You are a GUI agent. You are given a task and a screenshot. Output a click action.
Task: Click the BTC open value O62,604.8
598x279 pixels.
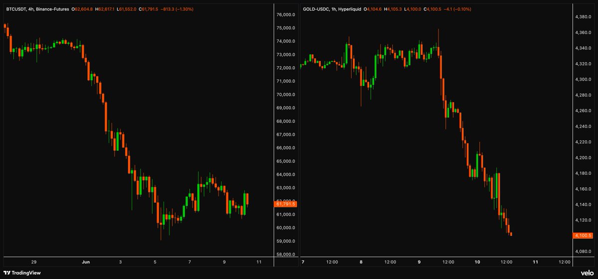82,9
